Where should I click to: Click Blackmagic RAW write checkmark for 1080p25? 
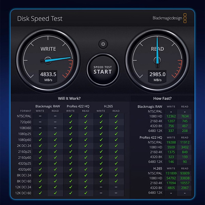point(40,134)
